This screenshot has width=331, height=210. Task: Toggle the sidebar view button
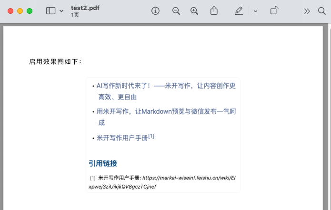point(50,11)
